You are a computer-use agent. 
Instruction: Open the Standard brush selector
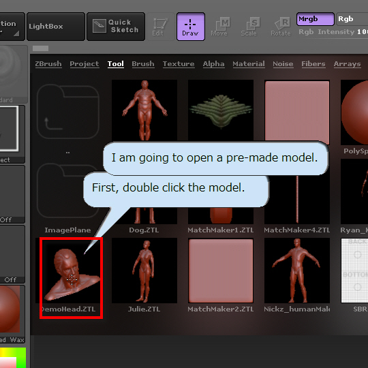tap(14, 74)
